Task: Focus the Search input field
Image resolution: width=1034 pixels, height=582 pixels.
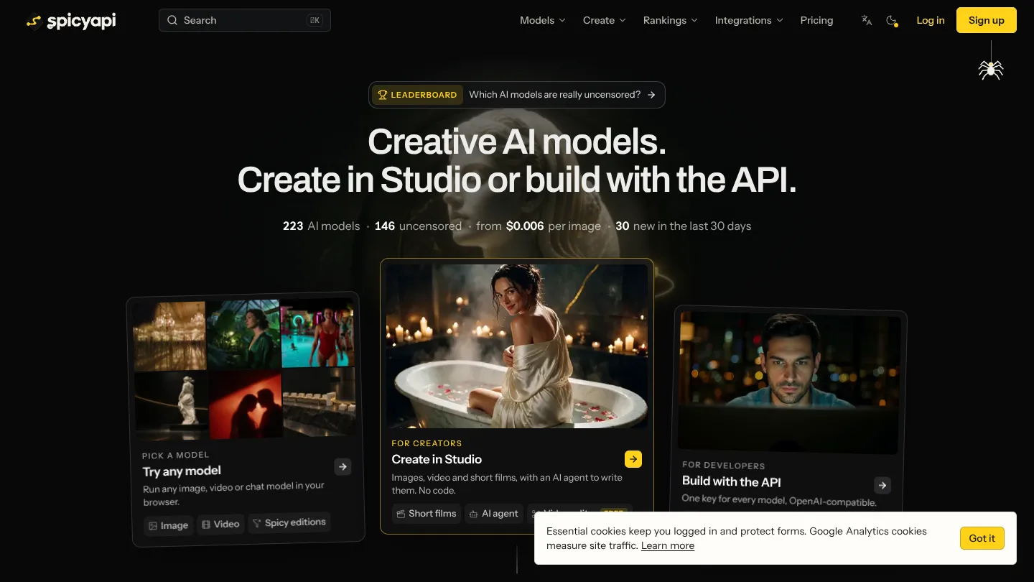Action: click(245, 21)
